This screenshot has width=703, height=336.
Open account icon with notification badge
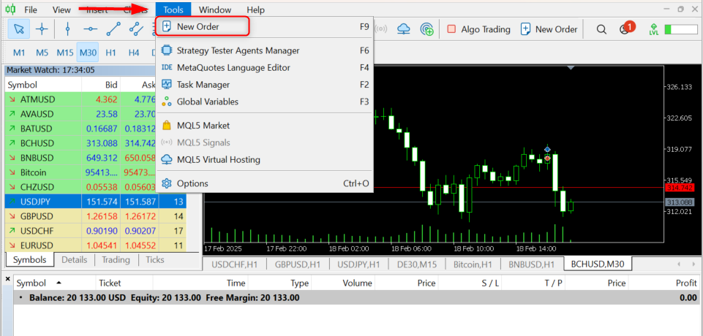tap(626, 28)
